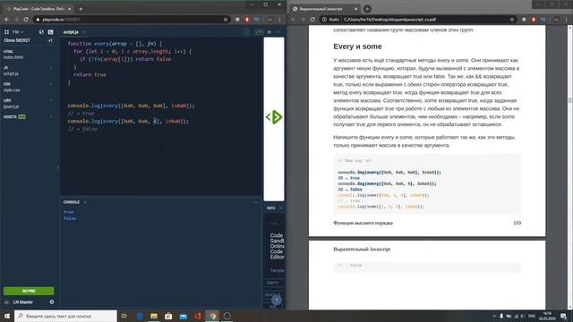
Task: Click the INFO panel tab
Action: (270, 208)
